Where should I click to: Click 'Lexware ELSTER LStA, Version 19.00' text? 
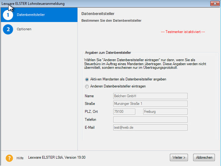click(x=57, y=157)
